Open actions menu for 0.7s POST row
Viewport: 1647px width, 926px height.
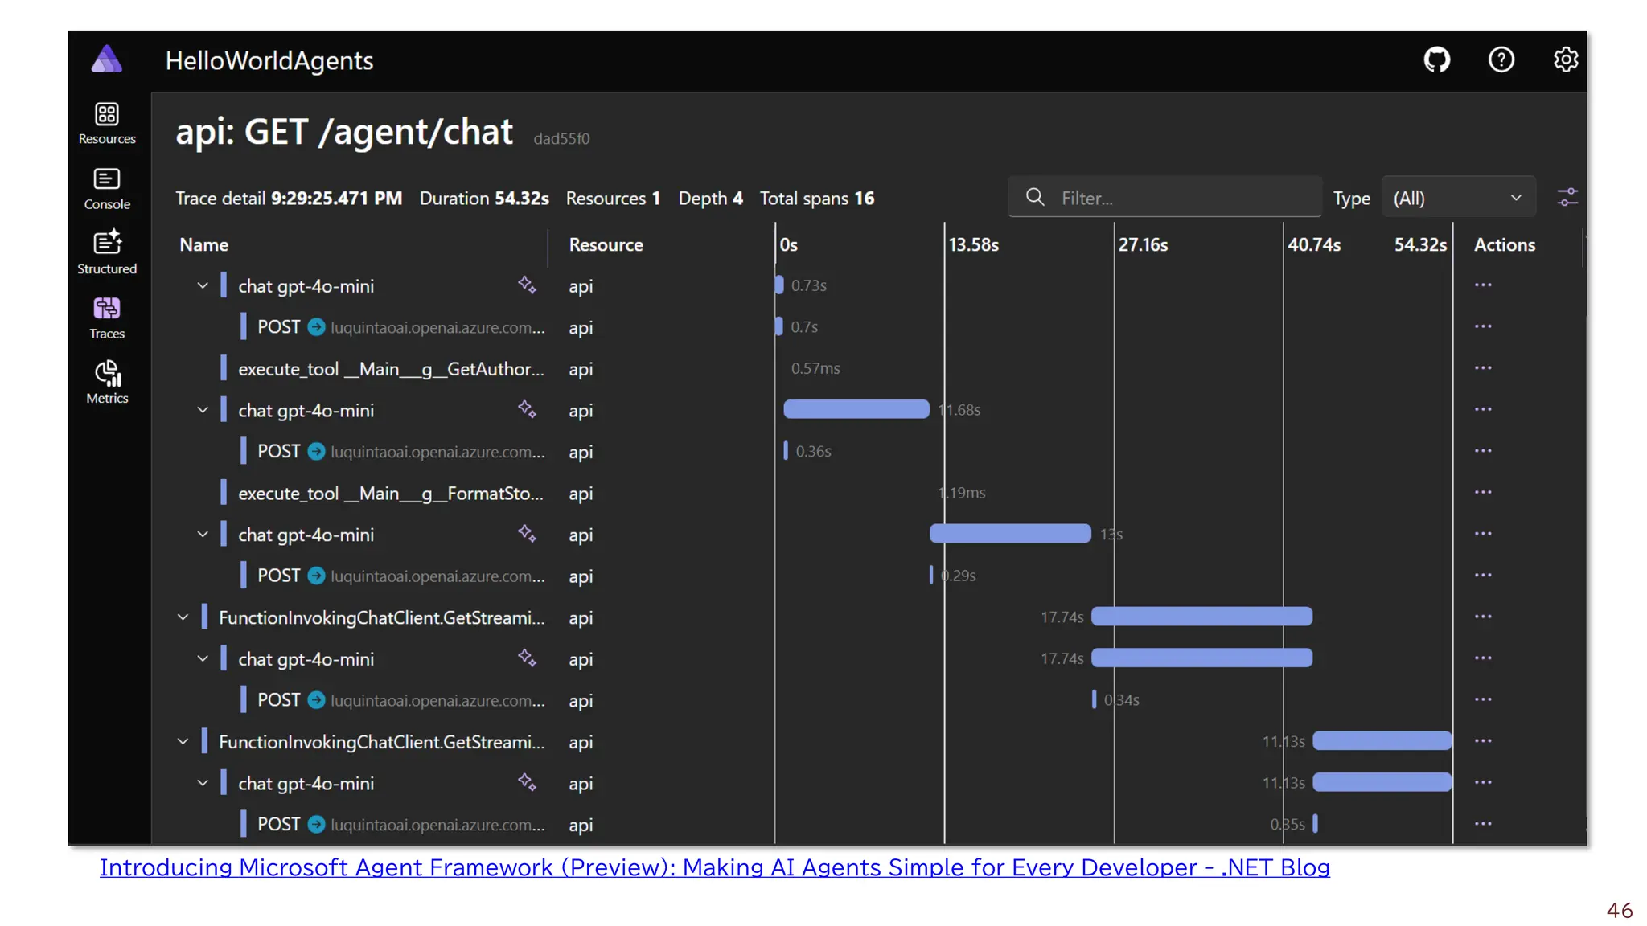point(1483,327)
